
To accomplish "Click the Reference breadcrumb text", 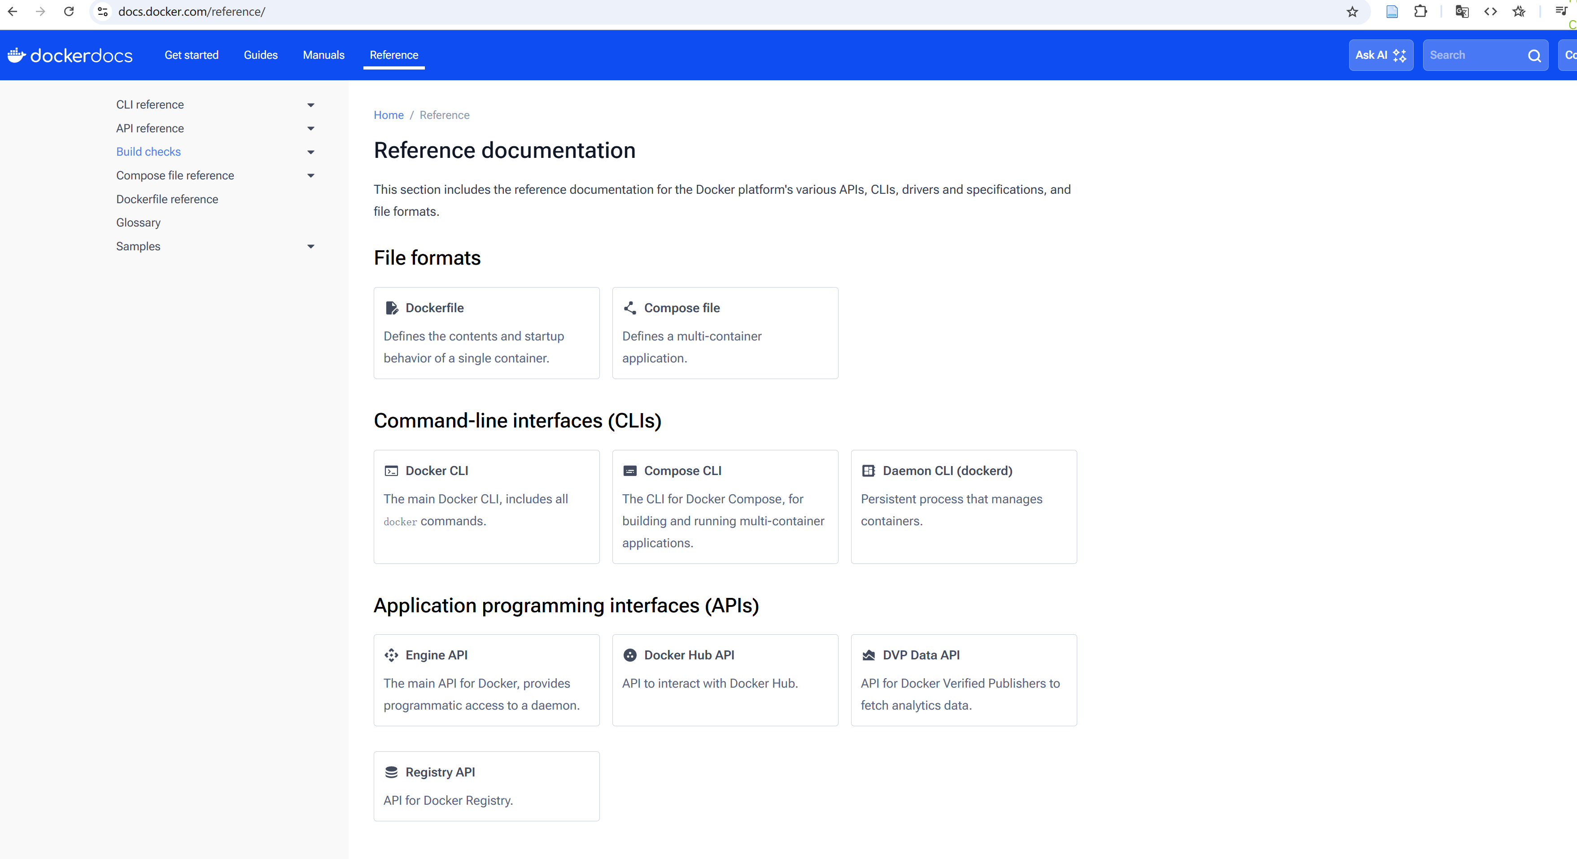I will [x=445, y=115].
